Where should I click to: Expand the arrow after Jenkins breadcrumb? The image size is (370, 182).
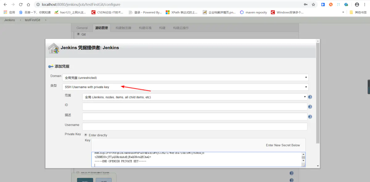20,20
